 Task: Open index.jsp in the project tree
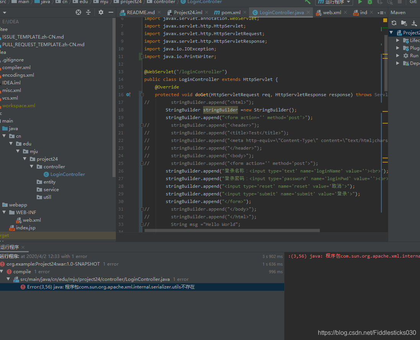(x=23, y=228)
